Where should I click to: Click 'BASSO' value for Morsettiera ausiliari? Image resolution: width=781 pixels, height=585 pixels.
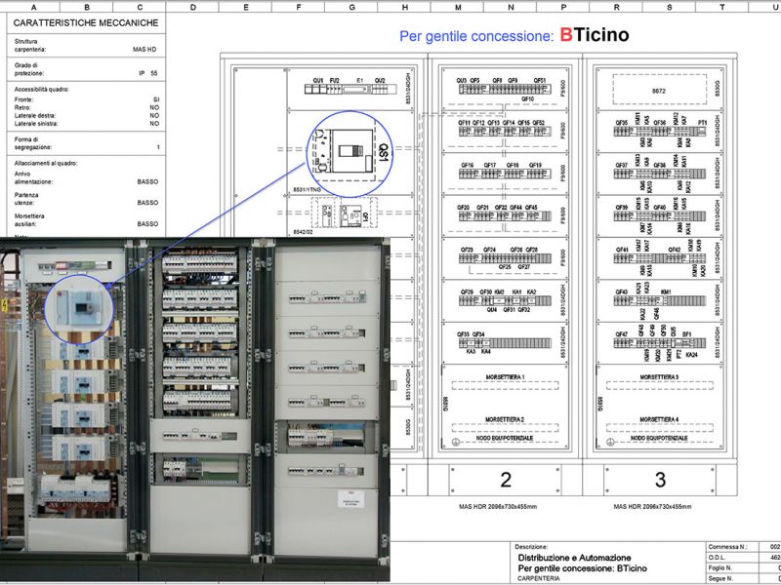147,224
